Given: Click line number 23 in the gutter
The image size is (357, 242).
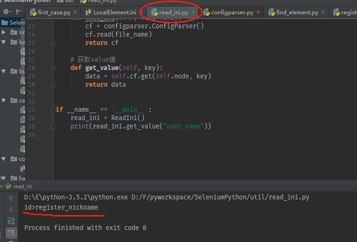Looking at the screenshot, I should (31, 26).
